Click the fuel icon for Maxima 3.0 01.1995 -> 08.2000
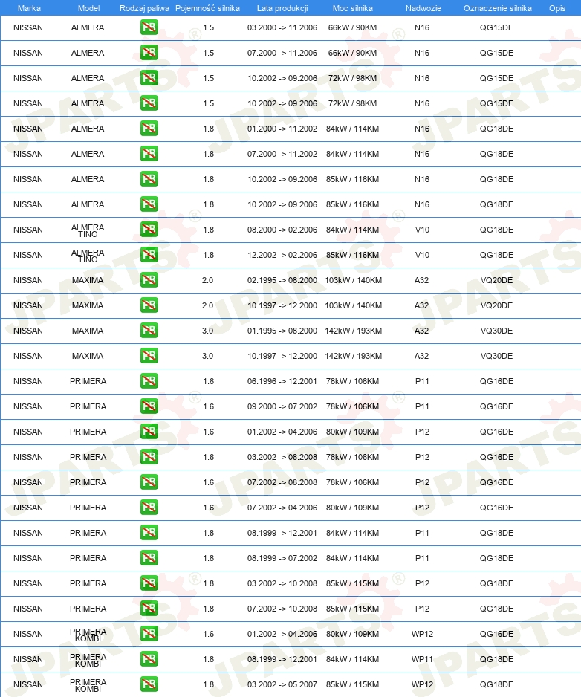Screen dimensions: 581x697 click(149, 331)
